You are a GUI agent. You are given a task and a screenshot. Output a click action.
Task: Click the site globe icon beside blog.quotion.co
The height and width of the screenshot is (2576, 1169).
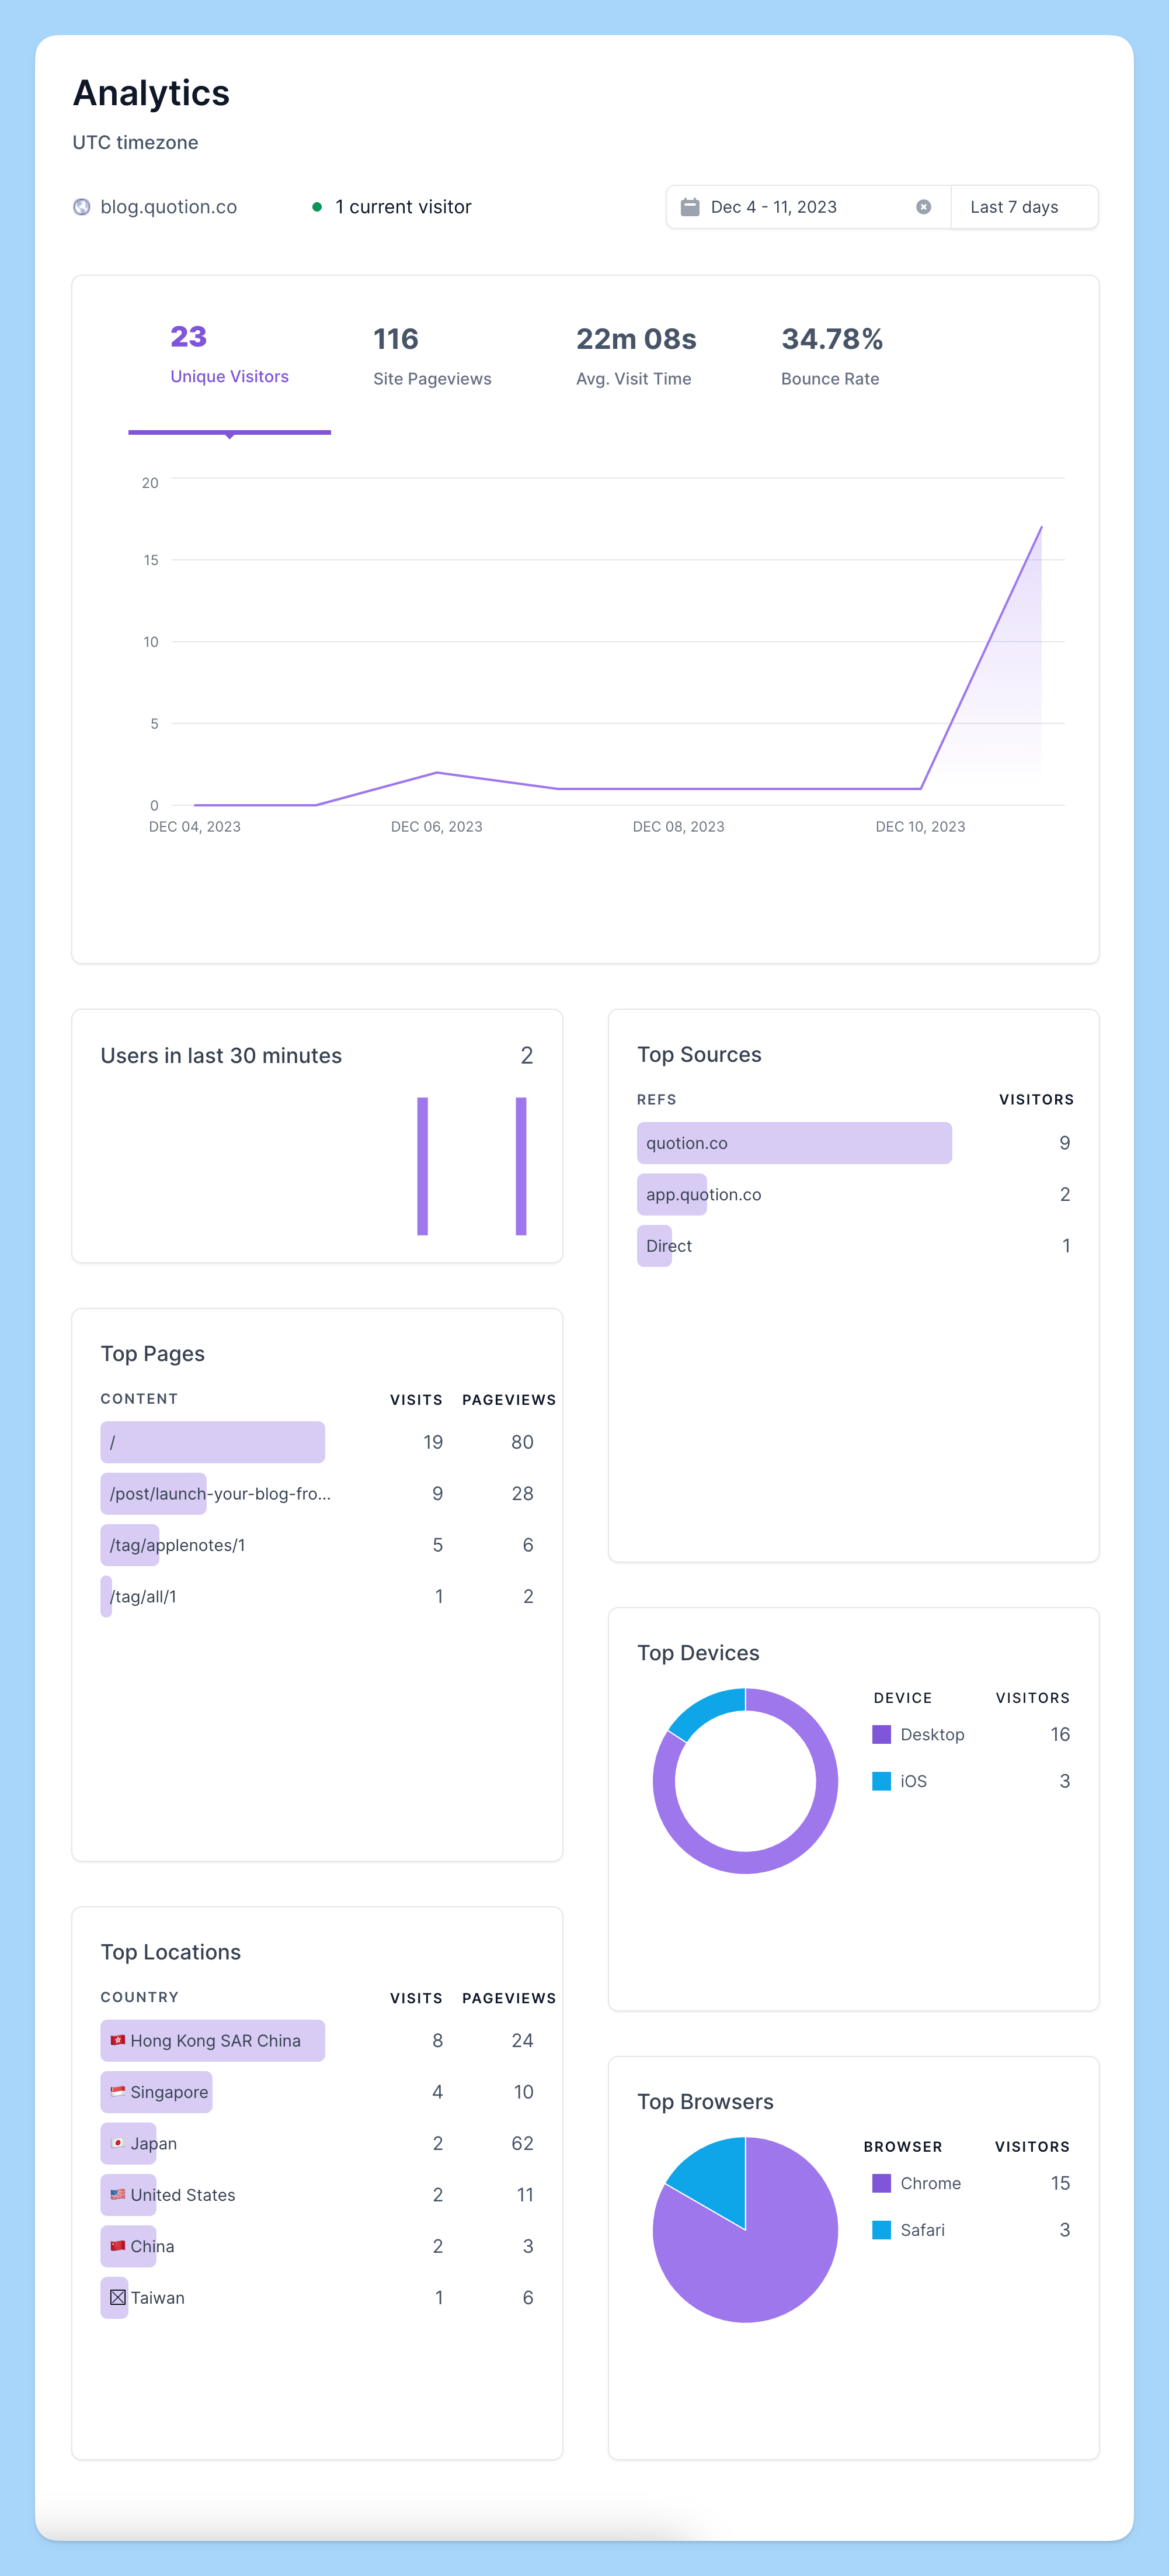click(x=82, y=207)
